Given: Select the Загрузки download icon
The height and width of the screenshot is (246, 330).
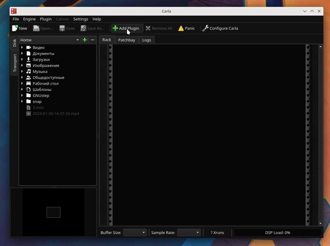Looking at the screenshot, I should (x=29, y=59).
